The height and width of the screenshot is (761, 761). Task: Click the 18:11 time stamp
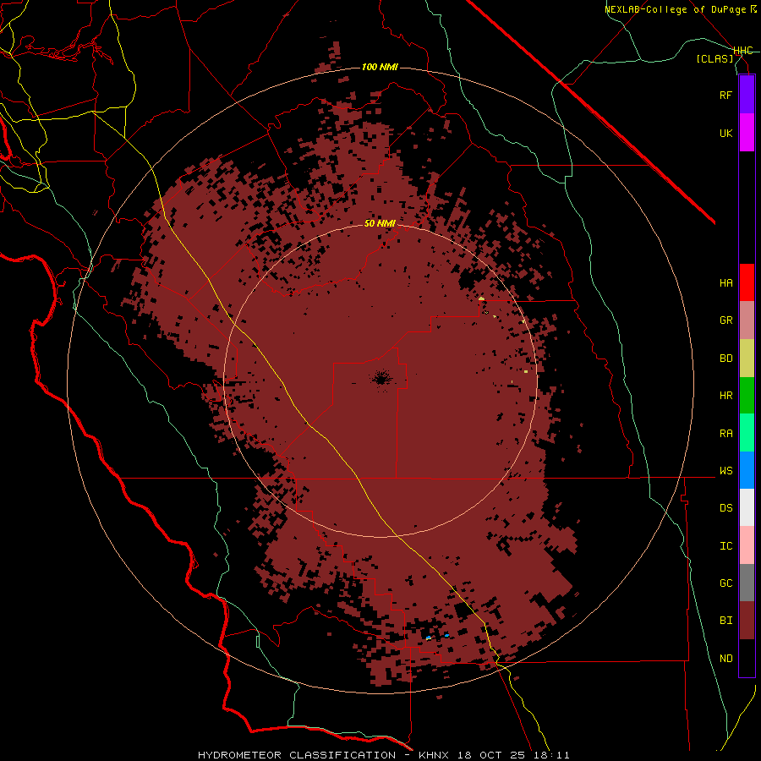tap(550, 755)
